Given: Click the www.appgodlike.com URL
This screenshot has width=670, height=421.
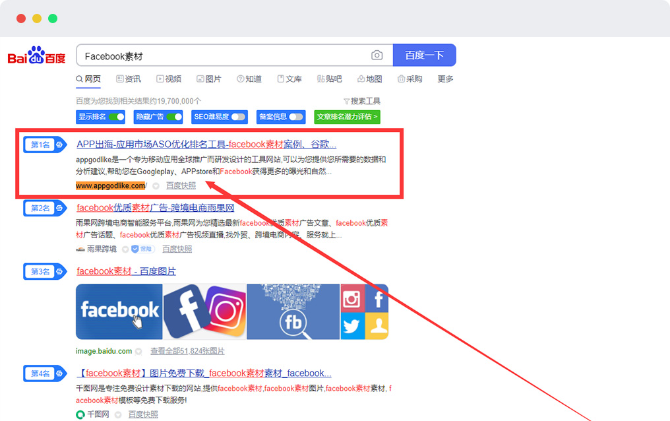Looking at the screenshot, I should (x=111, y=186).
